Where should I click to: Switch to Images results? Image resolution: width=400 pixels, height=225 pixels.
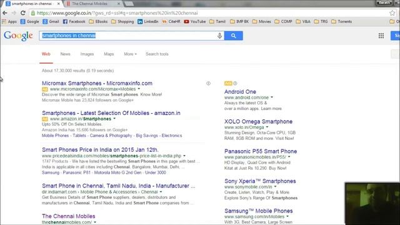point(87,54)
